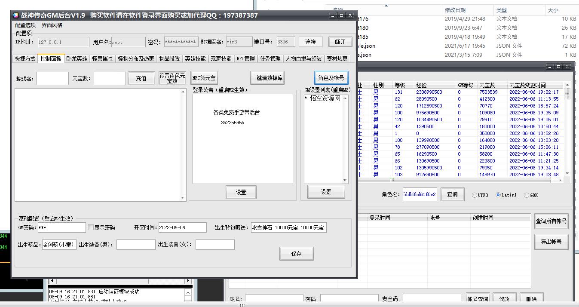
Task: Choose the Latin1 encoding option
Action: (498, 195)
